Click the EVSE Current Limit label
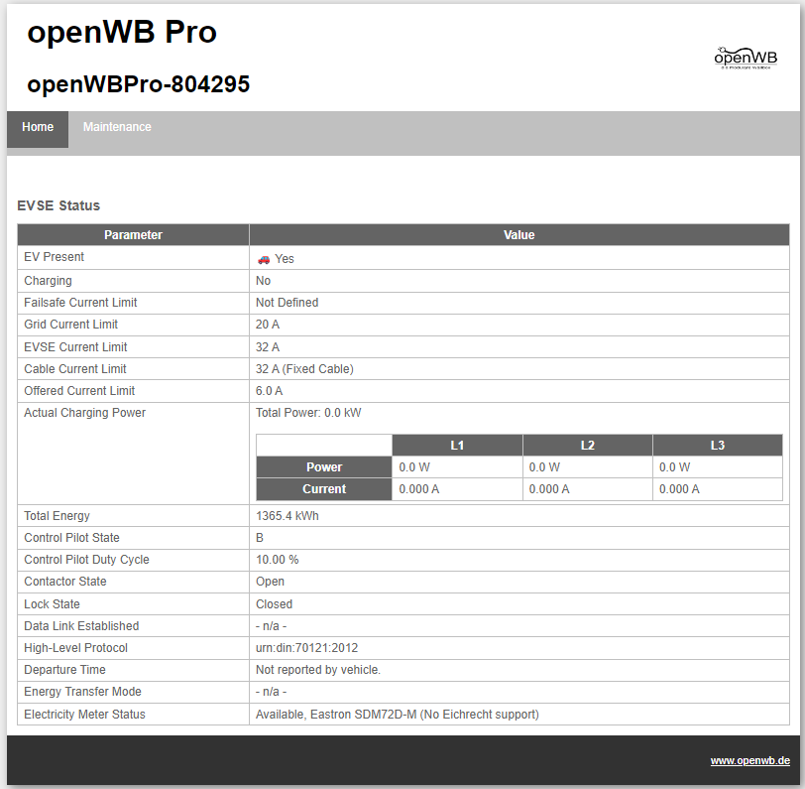The height and width of the screenshot is (789, 805). coord(75,347)
